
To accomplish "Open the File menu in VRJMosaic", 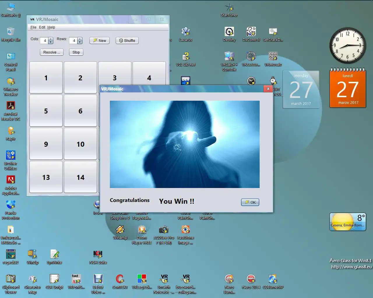I will point(33,27).
